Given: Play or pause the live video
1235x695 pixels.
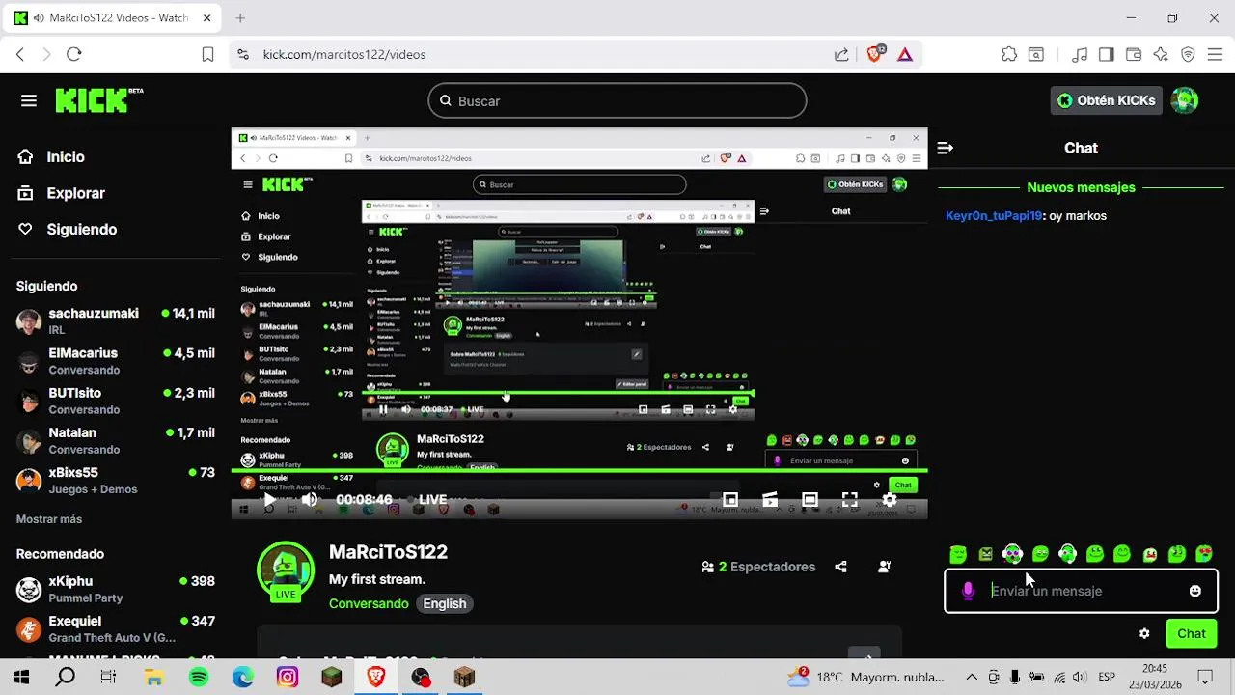Looking at the screenshot, I should click(x=268, y=500).
